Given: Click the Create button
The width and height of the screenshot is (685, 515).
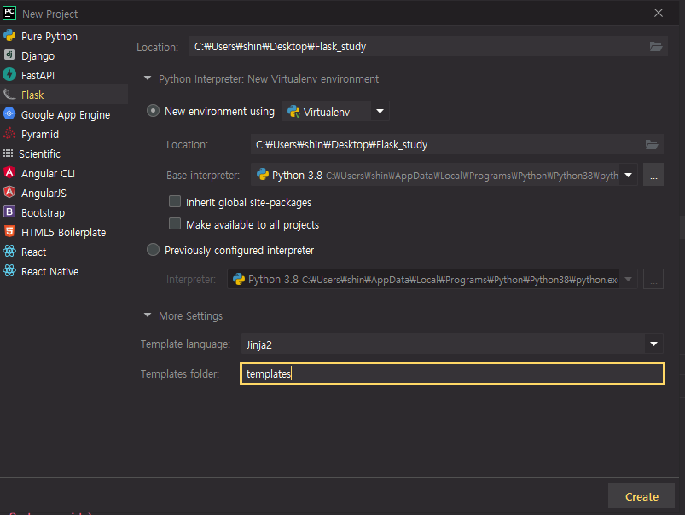Looking at the screenshot, I should pyautogui.click(x=641, y=495).
